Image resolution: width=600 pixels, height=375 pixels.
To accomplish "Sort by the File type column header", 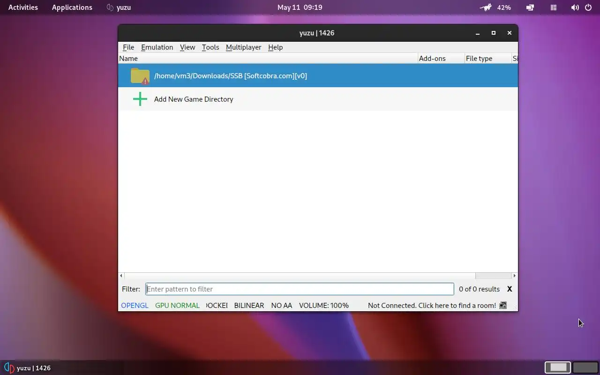I will point(488,59).
